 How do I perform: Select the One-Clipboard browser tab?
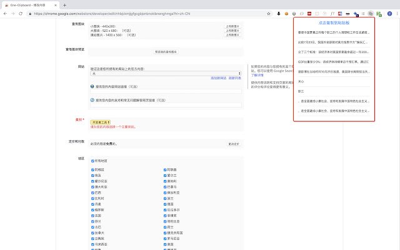[30, 5]
